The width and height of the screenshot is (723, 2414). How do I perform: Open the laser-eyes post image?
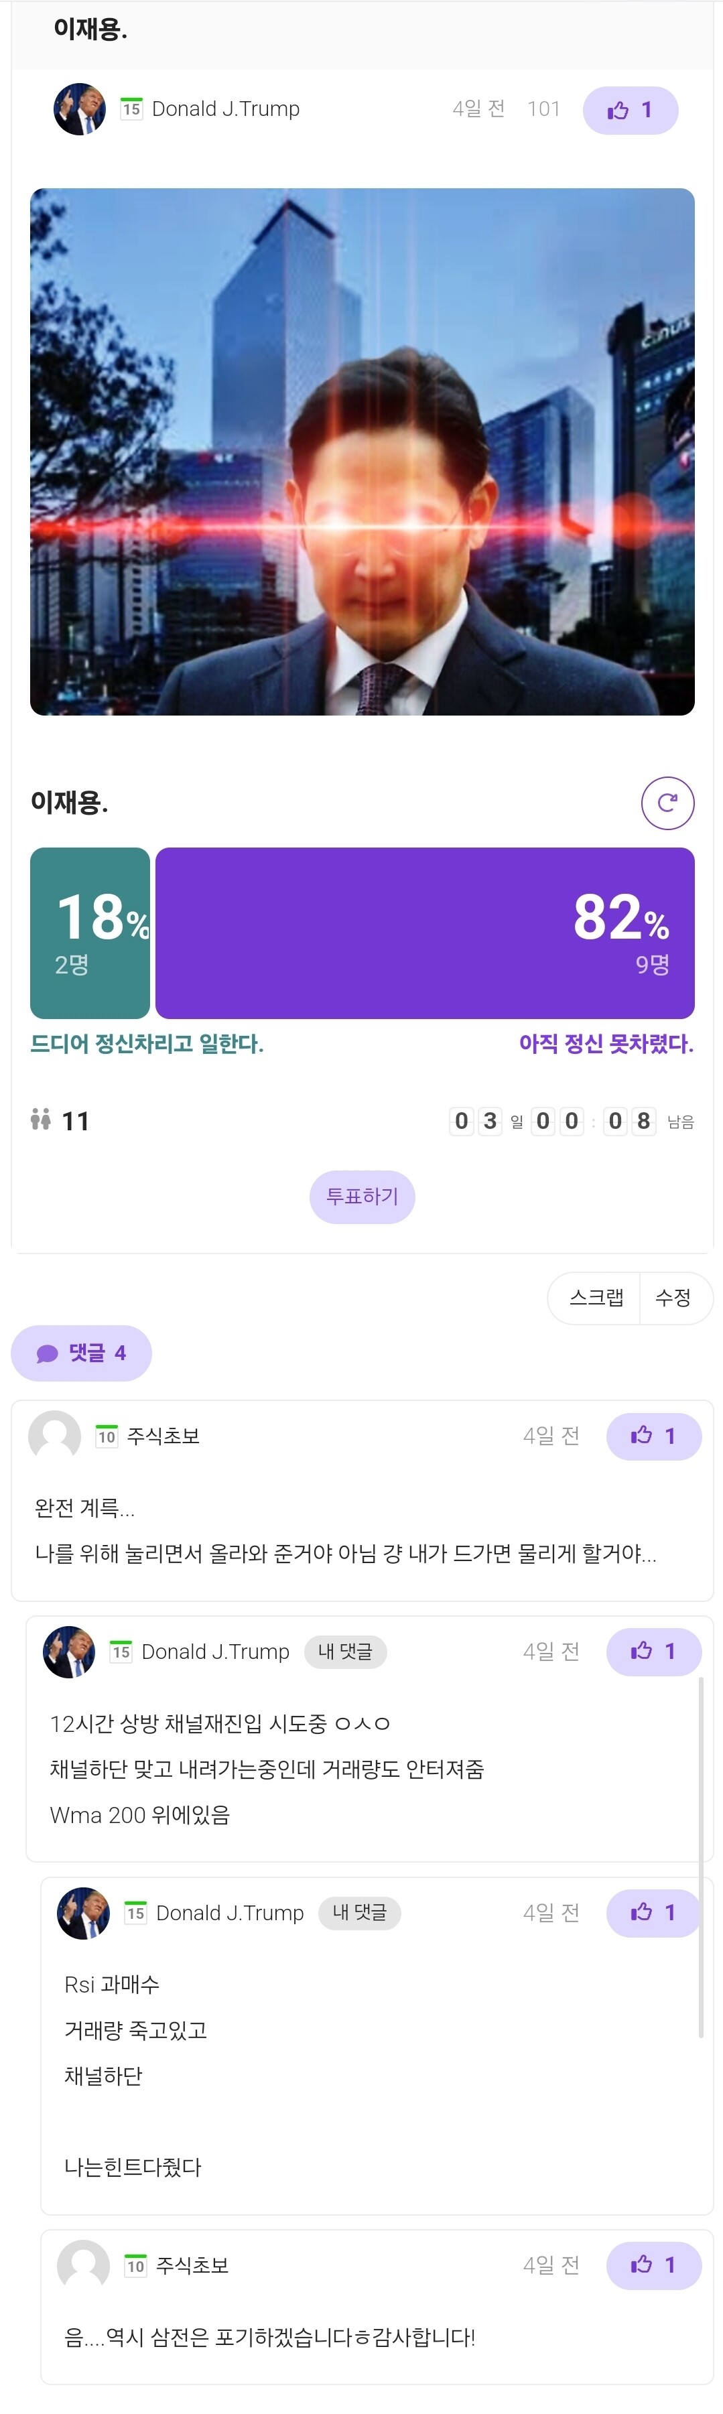coord(362,452)
